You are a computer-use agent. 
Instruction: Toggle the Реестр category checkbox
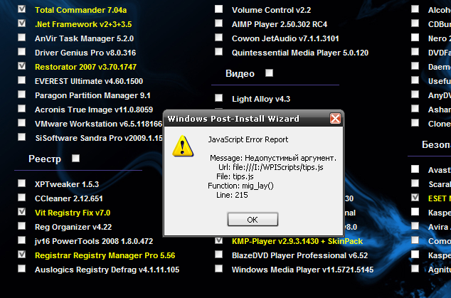76,158
